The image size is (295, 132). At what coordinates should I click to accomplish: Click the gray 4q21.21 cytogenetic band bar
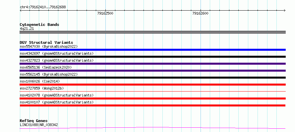tap(152, 32)
